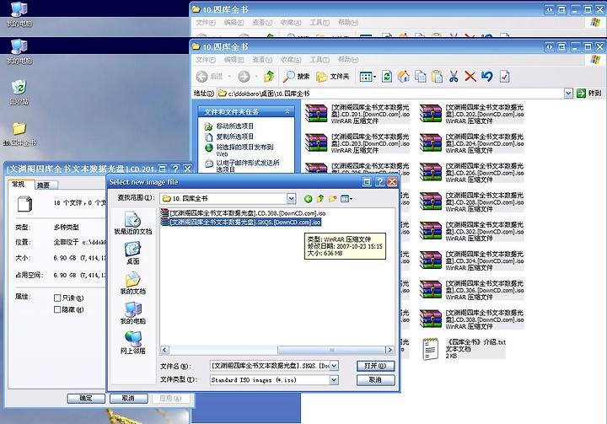Viewport: 607px width, 424px height.
Task: Open the File (文件) menu in front Explorer
Action: click(206, 60)
